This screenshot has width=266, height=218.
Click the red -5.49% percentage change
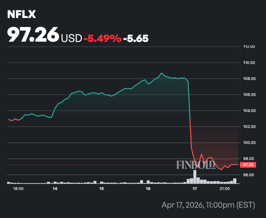(102, 38)
